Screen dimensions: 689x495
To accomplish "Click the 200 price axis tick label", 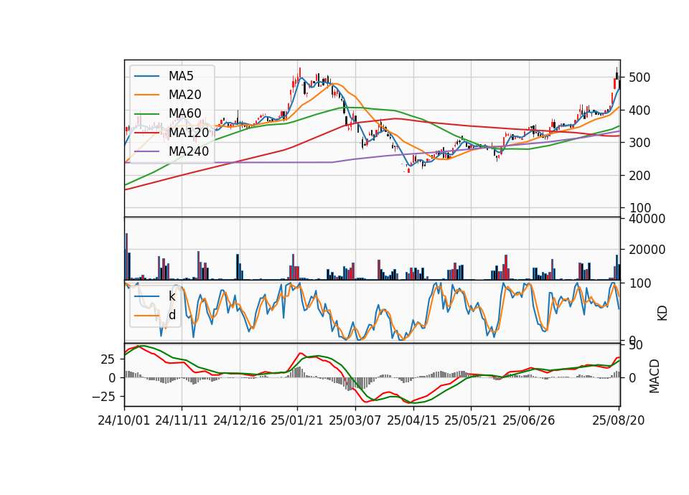I will point(639,175).
